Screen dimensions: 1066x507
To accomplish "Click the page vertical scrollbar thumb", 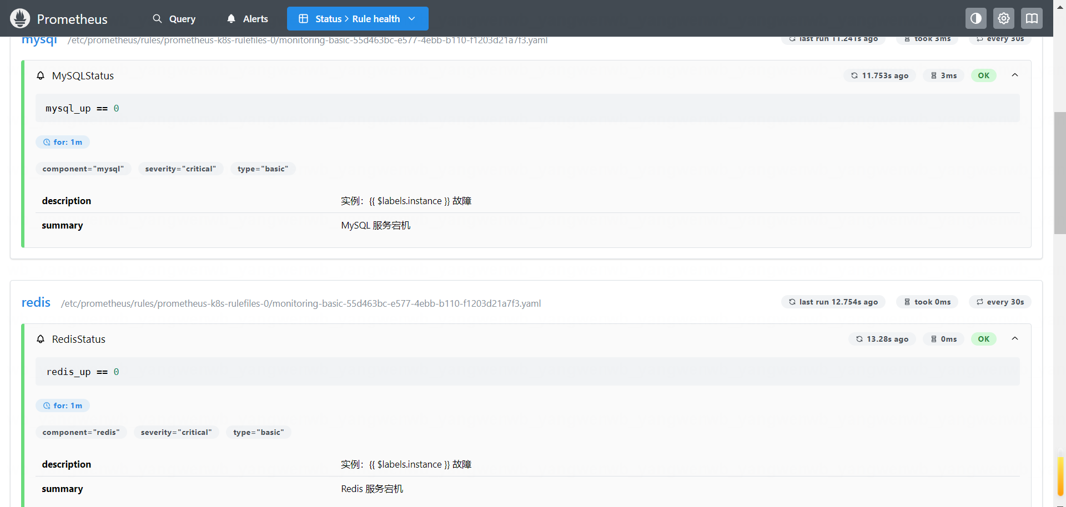I will [x=1059, y=173].
